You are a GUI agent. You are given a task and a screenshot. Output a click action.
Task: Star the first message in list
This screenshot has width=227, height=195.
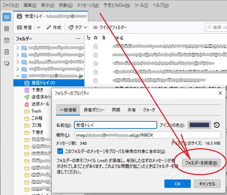[95, 46]
